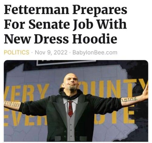Open the POLITICS category link
The width and height of the screenshot is (152, 143).
17,52
